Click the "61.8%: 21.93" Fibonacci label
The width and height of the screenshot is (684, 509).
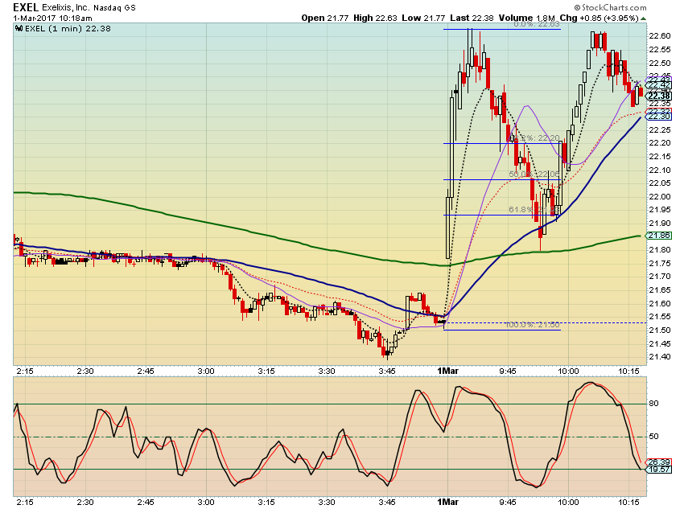click(534, 210)
